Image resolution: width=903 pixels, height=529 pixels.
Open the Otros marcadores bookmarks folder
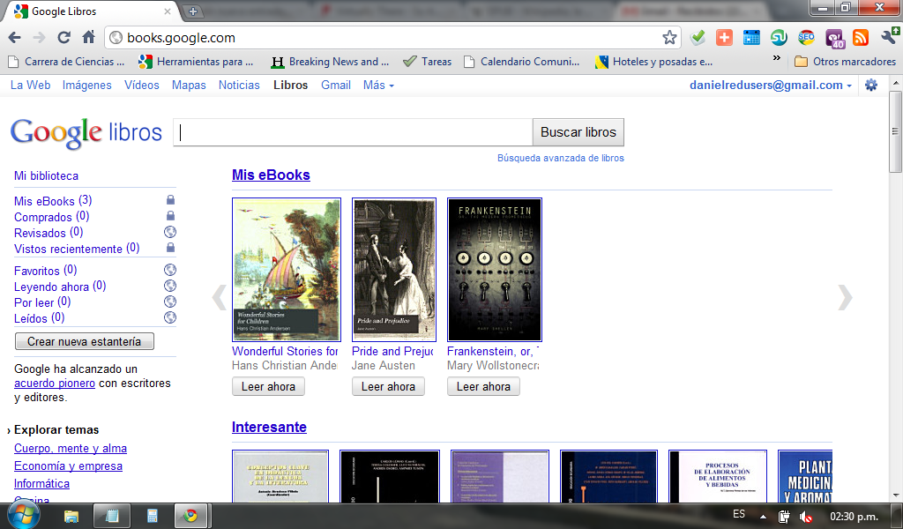845,62
